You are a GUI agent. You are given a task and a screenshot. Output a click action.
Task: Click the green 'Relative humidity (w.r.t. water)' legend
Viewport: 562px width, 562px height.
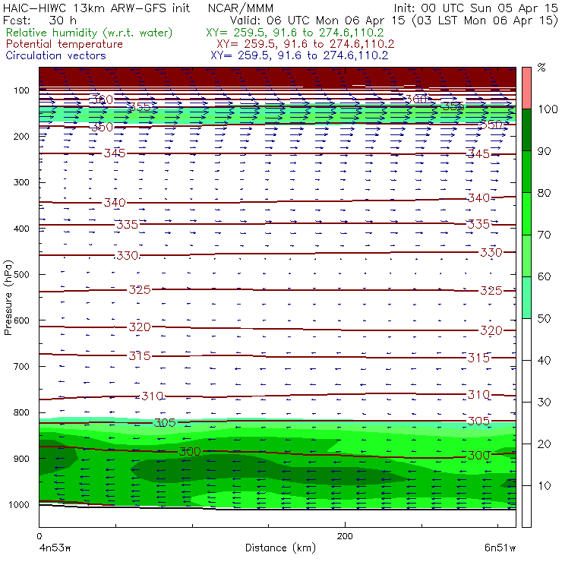point(90,33)
